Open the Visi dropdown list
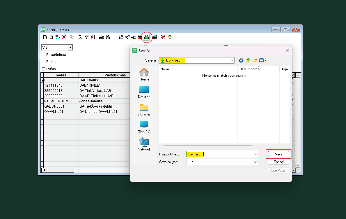This screenshot has height=219, width=346. click(x=70, y=47)
